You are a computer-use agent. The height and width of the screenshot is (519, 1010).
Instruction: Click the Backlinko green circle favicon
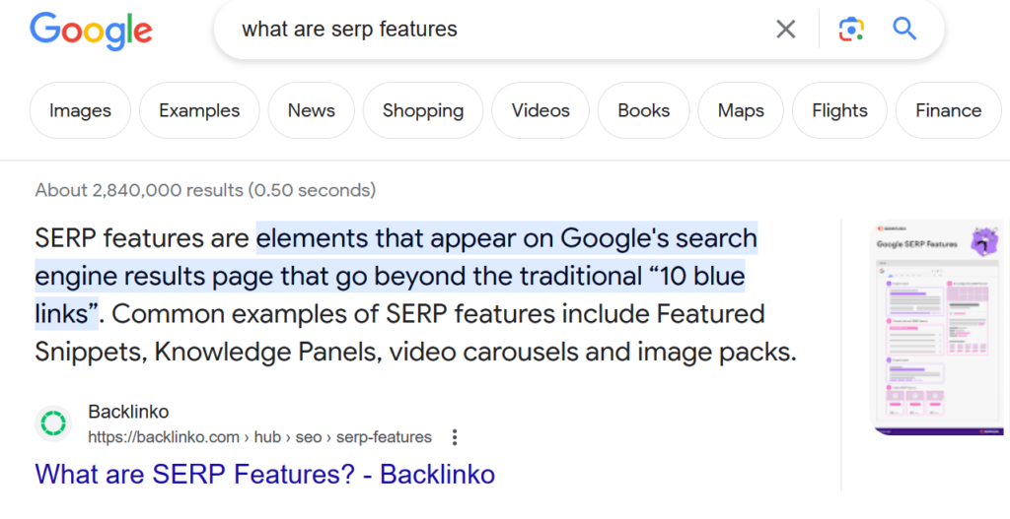(x=53, y=423)
